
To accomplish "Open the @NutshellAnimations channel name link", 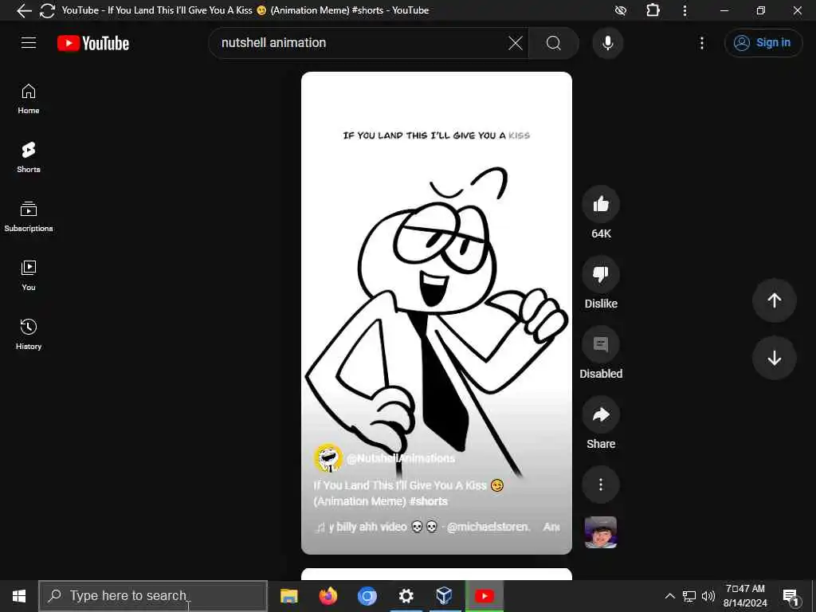I will click(401, 458).
